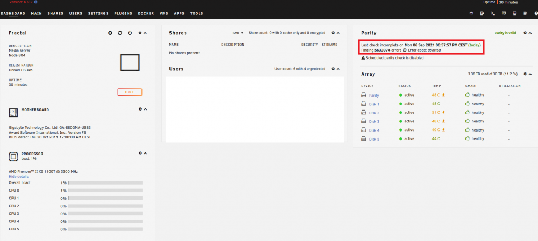Open the Disk 4 link
The height and width of the screenshot is (241, 538).
click(374, 130)
